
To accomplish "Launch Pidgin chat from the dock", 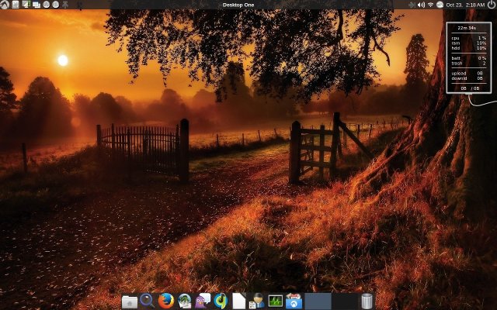I will point(203,301).
